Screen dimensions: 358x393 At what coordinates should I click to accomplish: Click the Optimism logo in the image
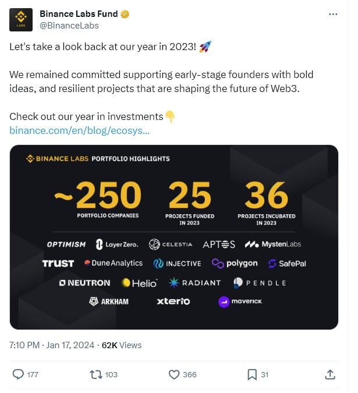pyautogui.click(x=66, y=245)
